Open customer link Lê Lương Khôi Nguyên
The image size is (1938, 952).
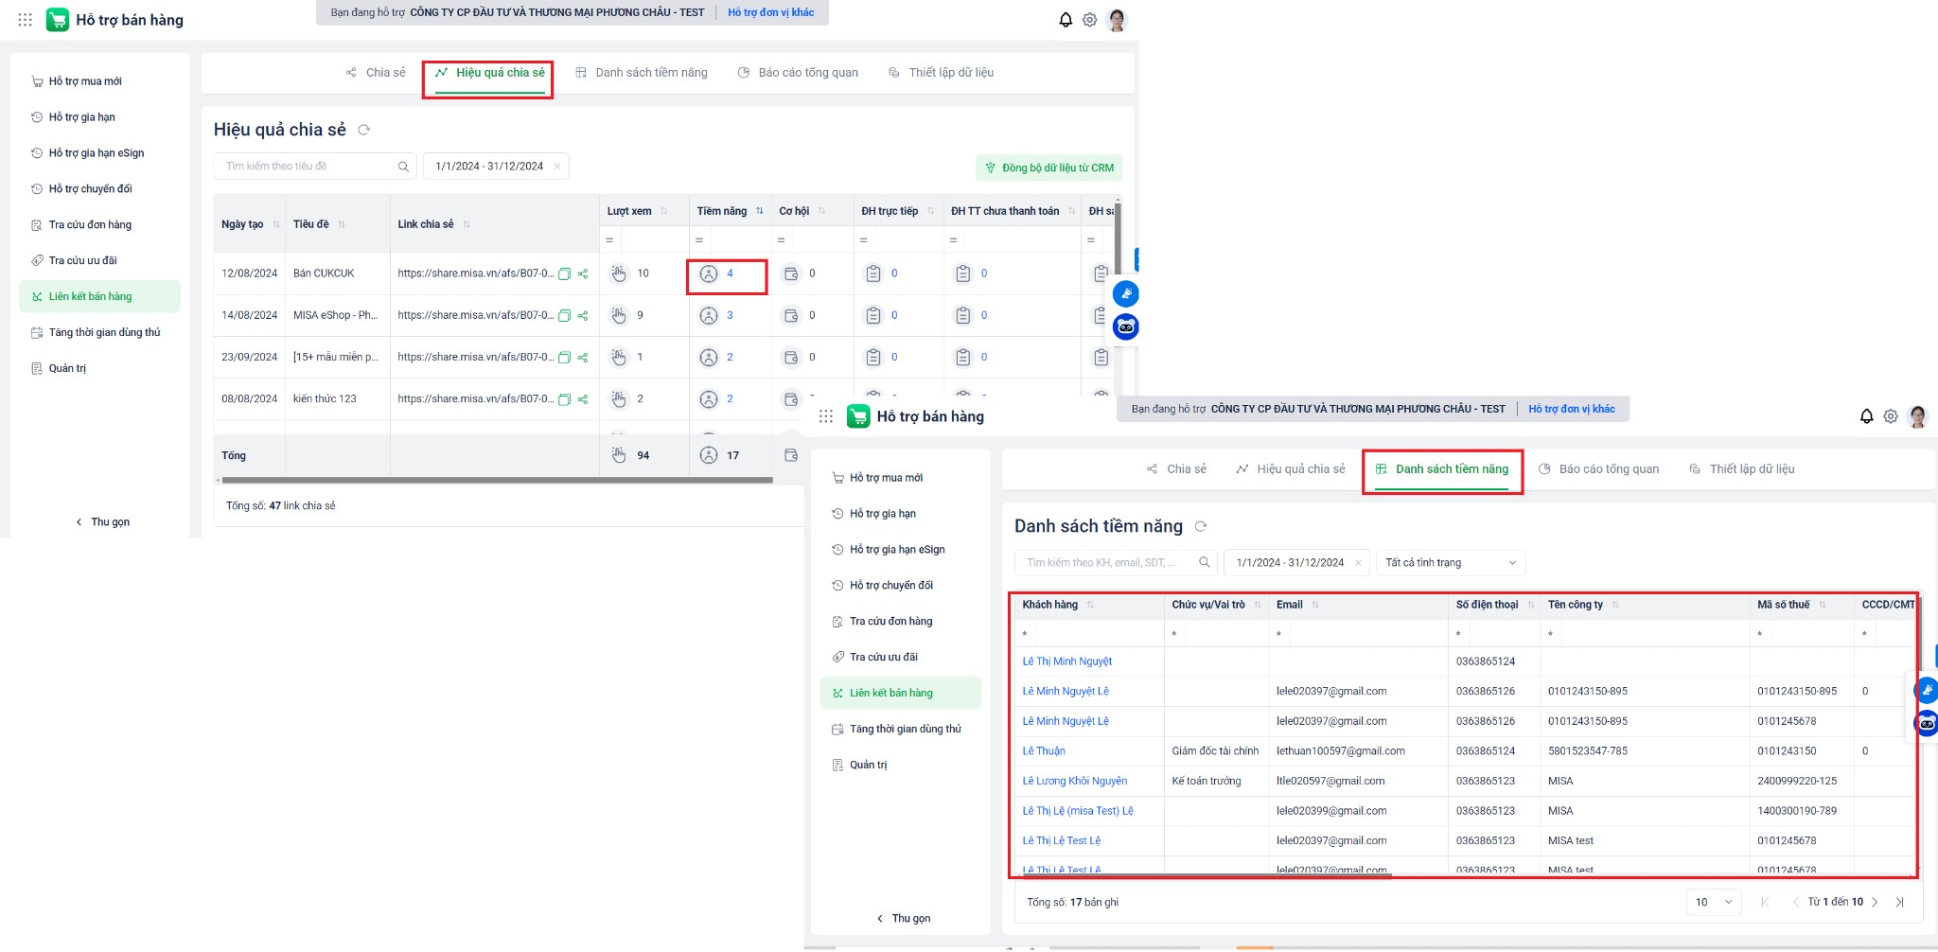click(x=1074, y=782)
